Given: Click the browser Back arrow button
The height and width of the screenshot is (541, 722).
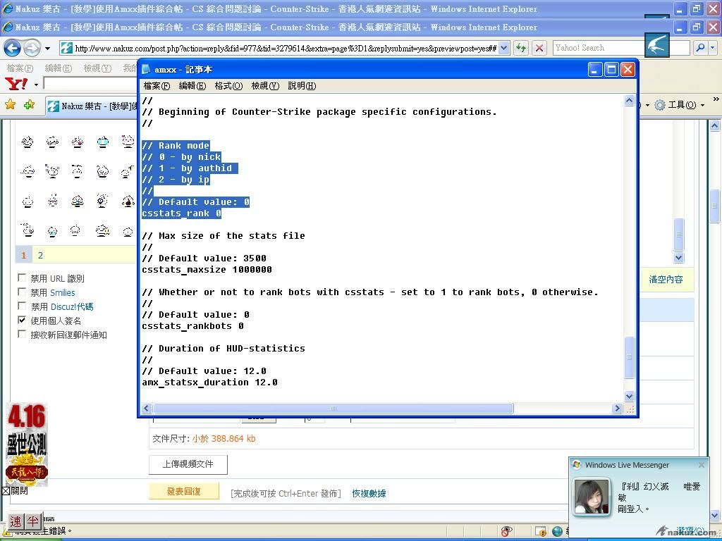Looking at the screenshot, I should (x=13, y=49).
